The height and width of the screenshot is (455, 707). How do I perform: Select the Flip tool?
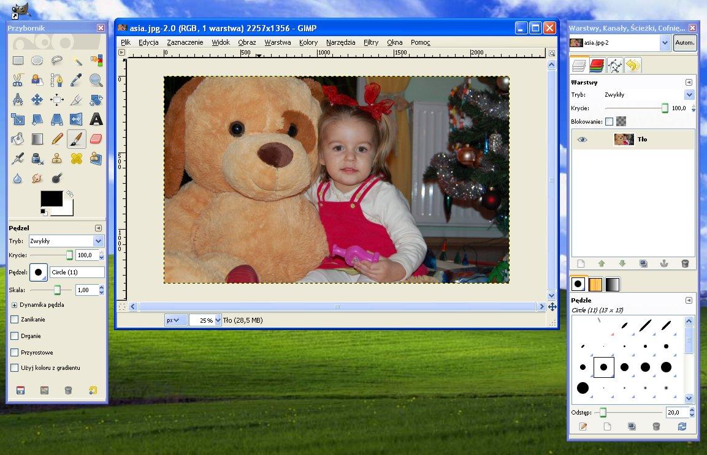click(x=77, y=119)
